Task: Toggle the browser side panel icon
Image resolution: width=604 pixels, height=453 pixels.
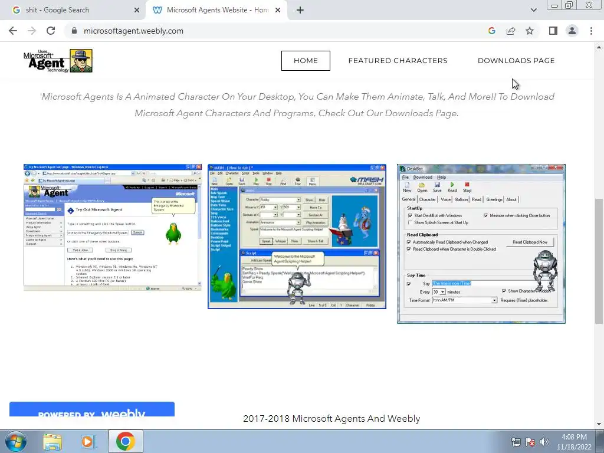Action: coord(553,31)
